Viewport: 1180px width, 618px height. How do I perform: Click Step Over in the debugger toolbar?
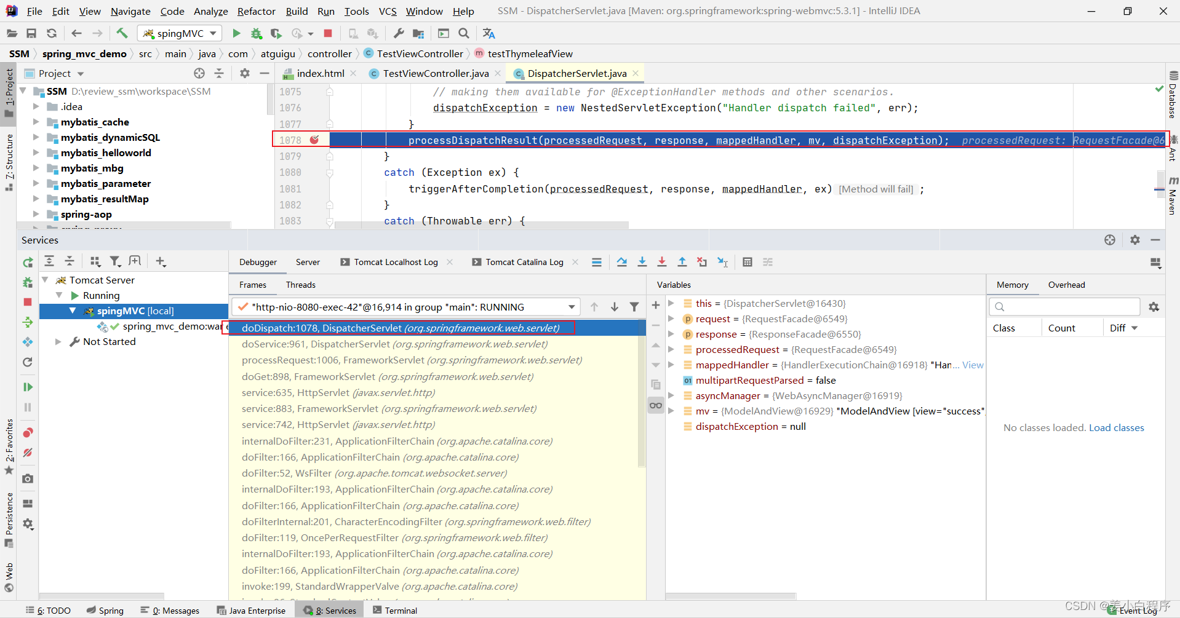click(x=622, y=262)
